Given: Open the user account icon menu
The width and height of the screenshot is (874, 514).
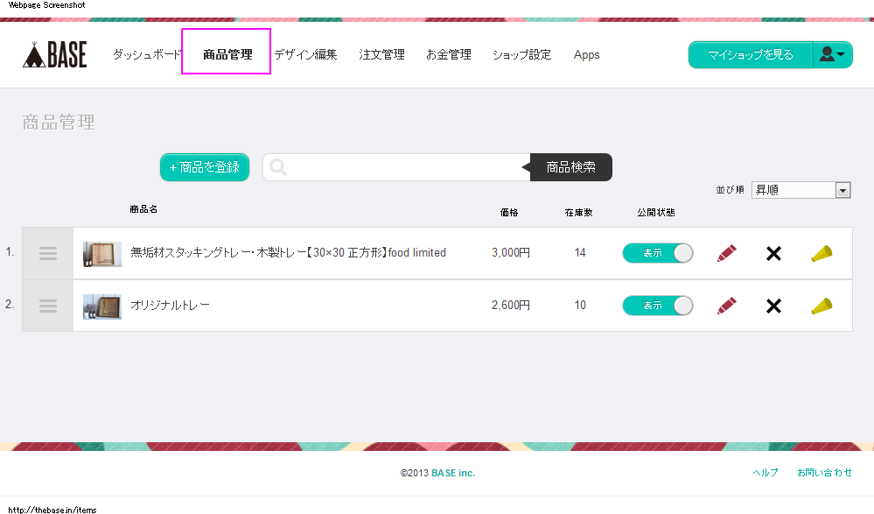Looking at the screenshot, I should [832, 54].
